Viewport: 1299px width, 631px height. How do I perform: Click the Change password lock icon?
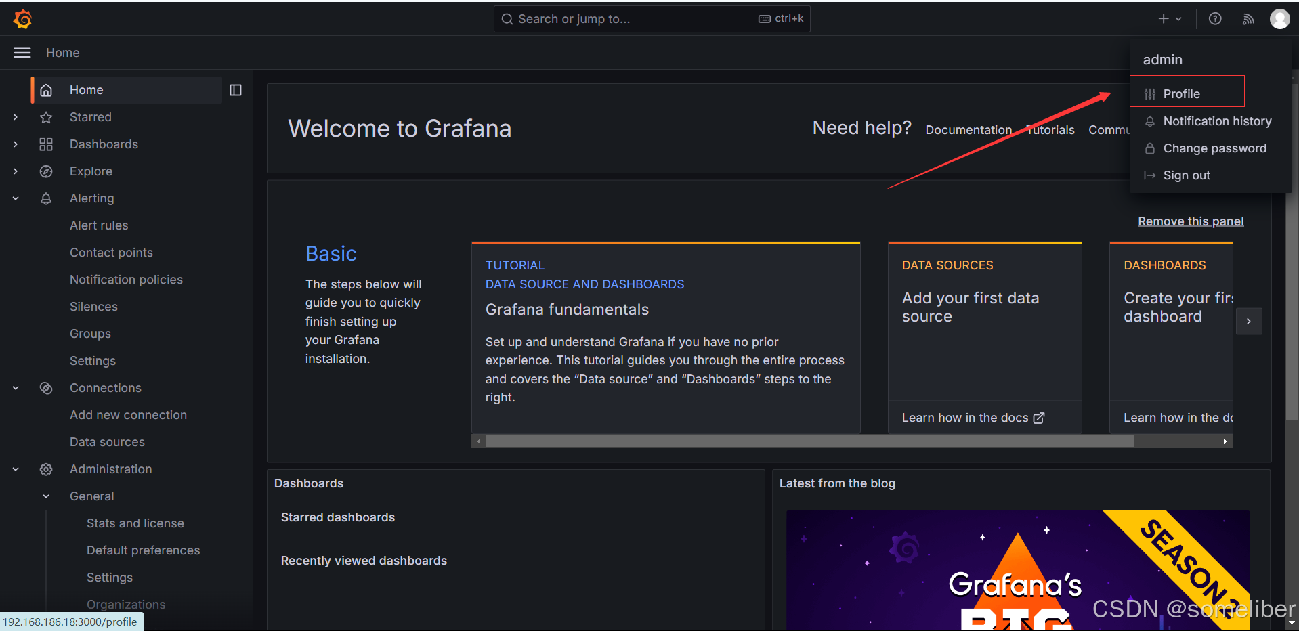(1150, 148)
